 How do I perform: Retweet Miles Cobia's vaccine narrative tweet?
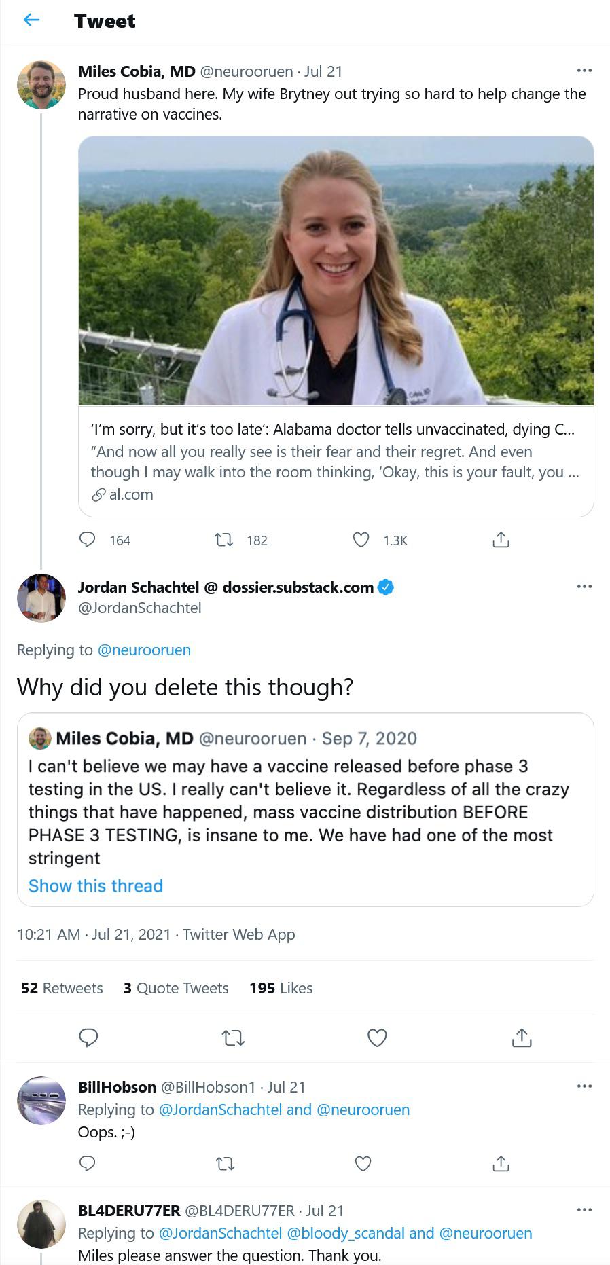pyautogui.click(x=223, y=540)
